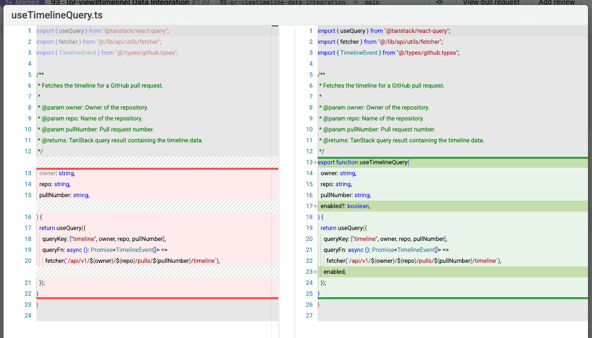This screenshot has width=592, height=338.
Task: Click the queryKey line in the modified pane
Action: pos(385,239)
